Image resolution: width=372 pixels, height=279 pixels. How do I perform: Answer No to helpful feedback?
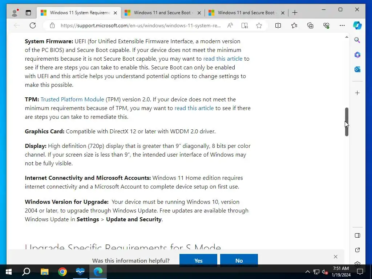(239, 260)
